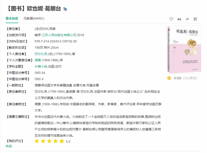Click the gold star beside 5.0分 rating
The image size is (207, 153).
point(169,78)
